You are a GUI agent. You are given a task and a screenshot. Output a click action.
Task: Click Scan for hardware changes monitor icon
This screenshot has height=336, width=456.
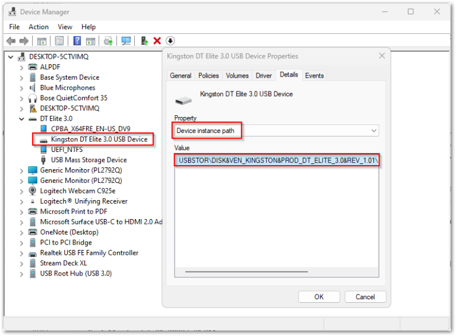point(126,41)
